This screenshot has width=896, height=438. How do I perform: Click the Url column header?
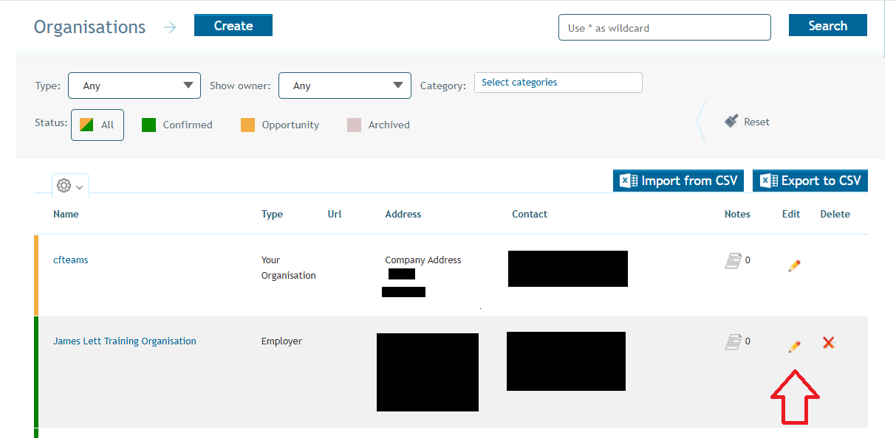(335, 214)
